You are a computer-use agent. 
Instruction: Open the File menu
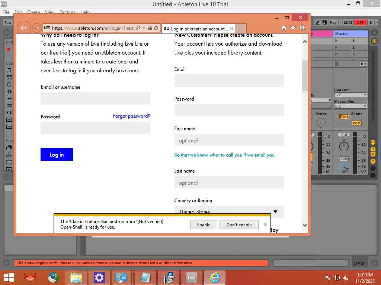coord(6,12)
